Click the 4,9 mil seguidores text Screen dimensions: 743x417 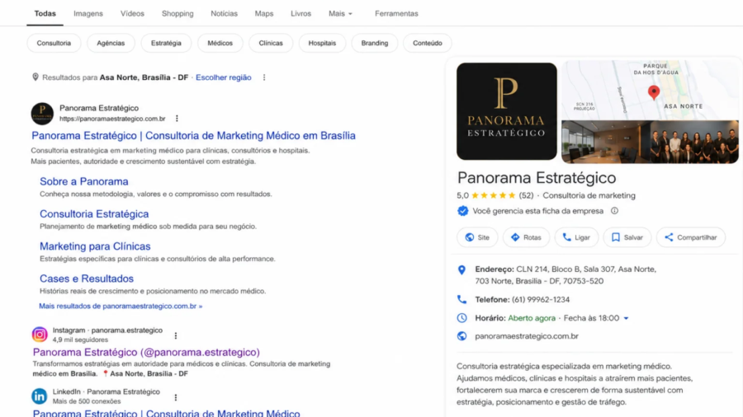[81, 340]
